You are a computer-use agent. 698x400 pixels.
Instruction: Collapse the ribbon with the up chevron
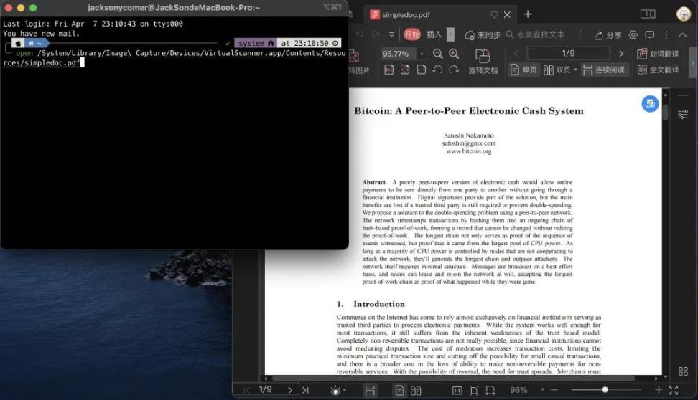click(x=683, y=34)
